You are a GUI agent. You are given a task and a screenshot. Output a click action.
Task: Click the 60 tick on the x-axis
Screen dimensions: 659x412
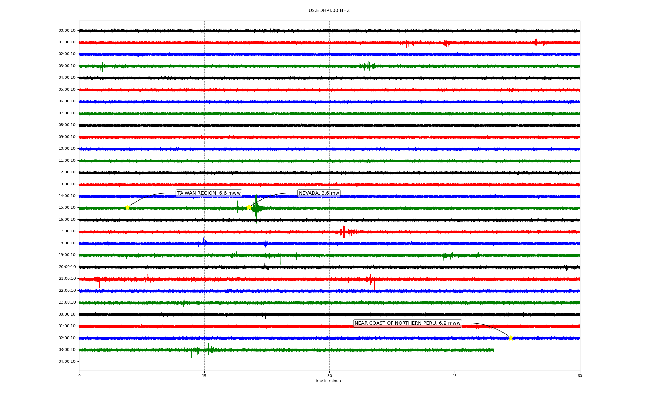pyautogui.click(x=579, y=376)
